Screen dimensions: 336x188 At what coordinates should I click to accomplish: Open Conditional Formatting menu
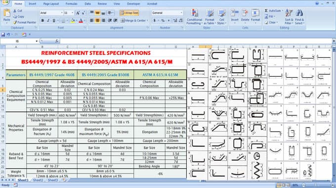pos(194,17)
